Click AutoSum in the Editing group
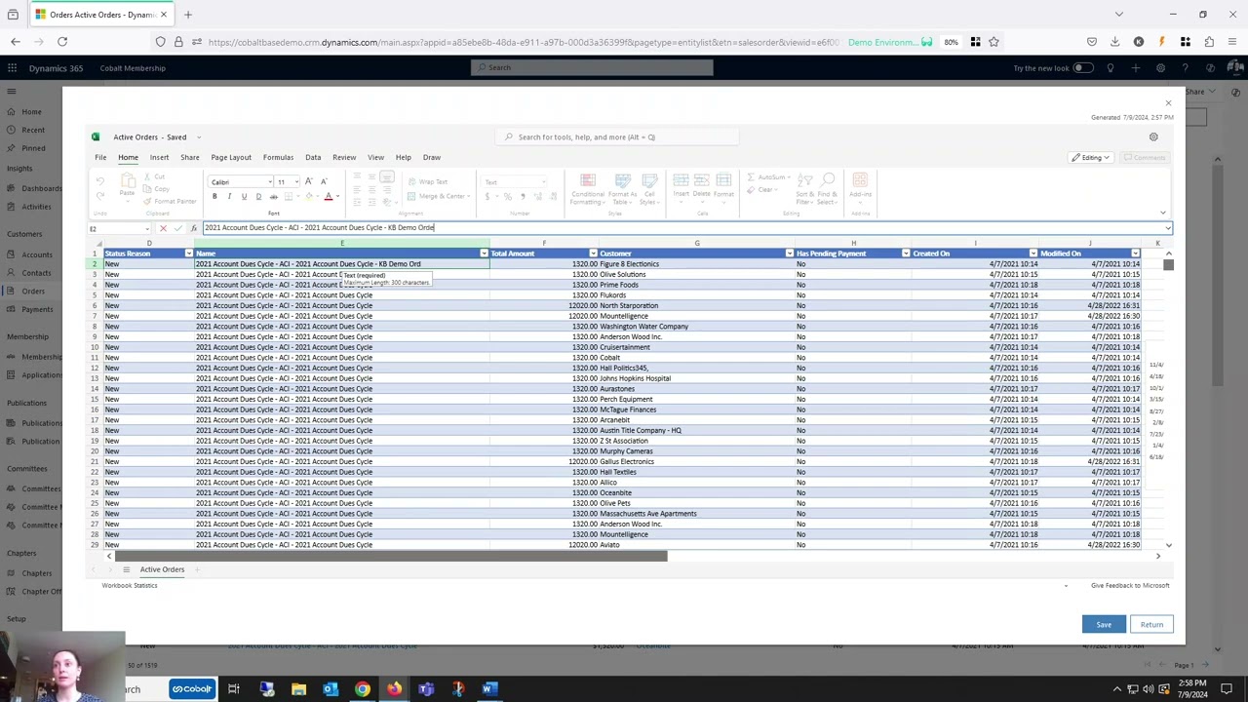This screenshot has width=1248, height=702. click(766, 177)
